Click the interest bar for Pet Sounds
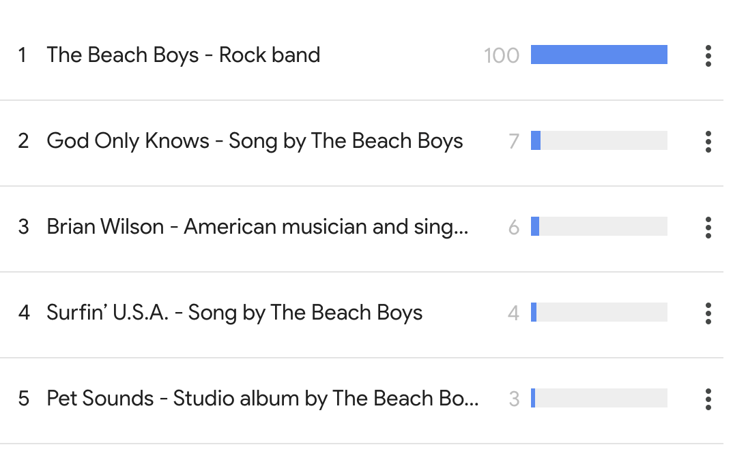The height and width of the screenshot is (462, 733). [x=599, y=398]
